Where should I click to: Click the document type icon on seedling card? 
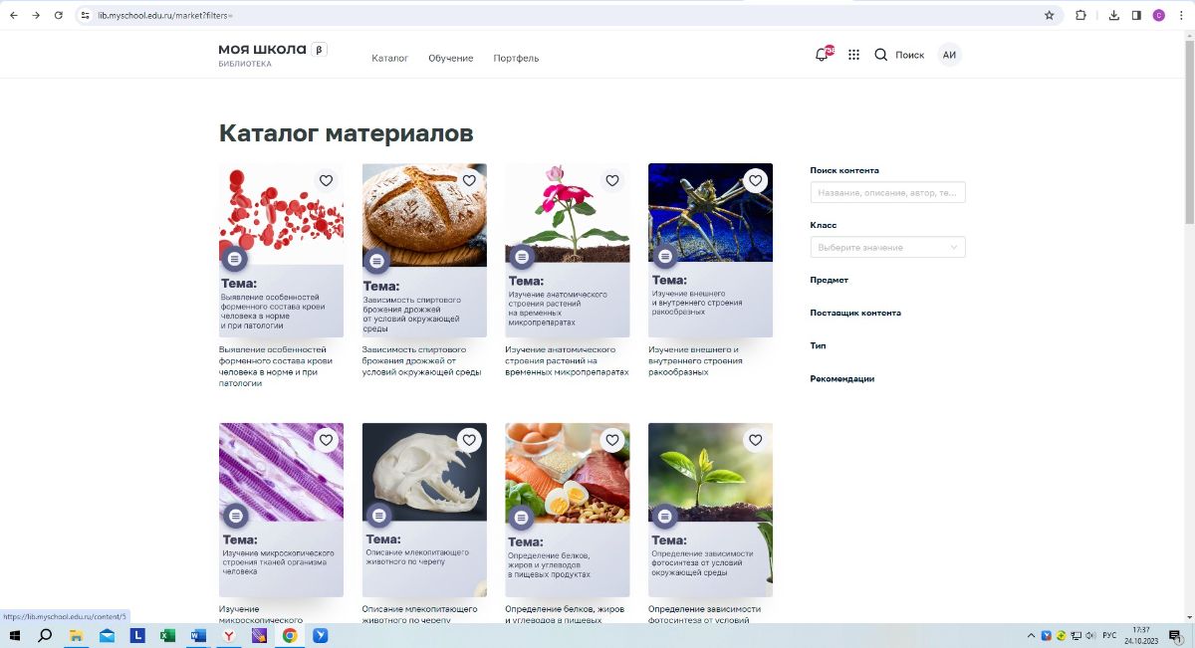(x=664, y=516)
